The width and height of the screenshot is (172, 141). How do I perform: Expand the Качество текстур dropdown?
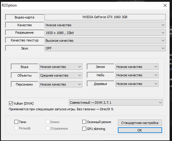coord(105,41)
